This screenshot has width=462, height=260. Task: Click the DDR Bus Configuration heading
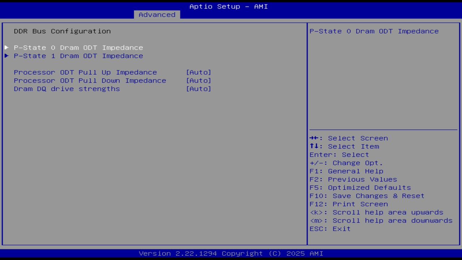62,31
